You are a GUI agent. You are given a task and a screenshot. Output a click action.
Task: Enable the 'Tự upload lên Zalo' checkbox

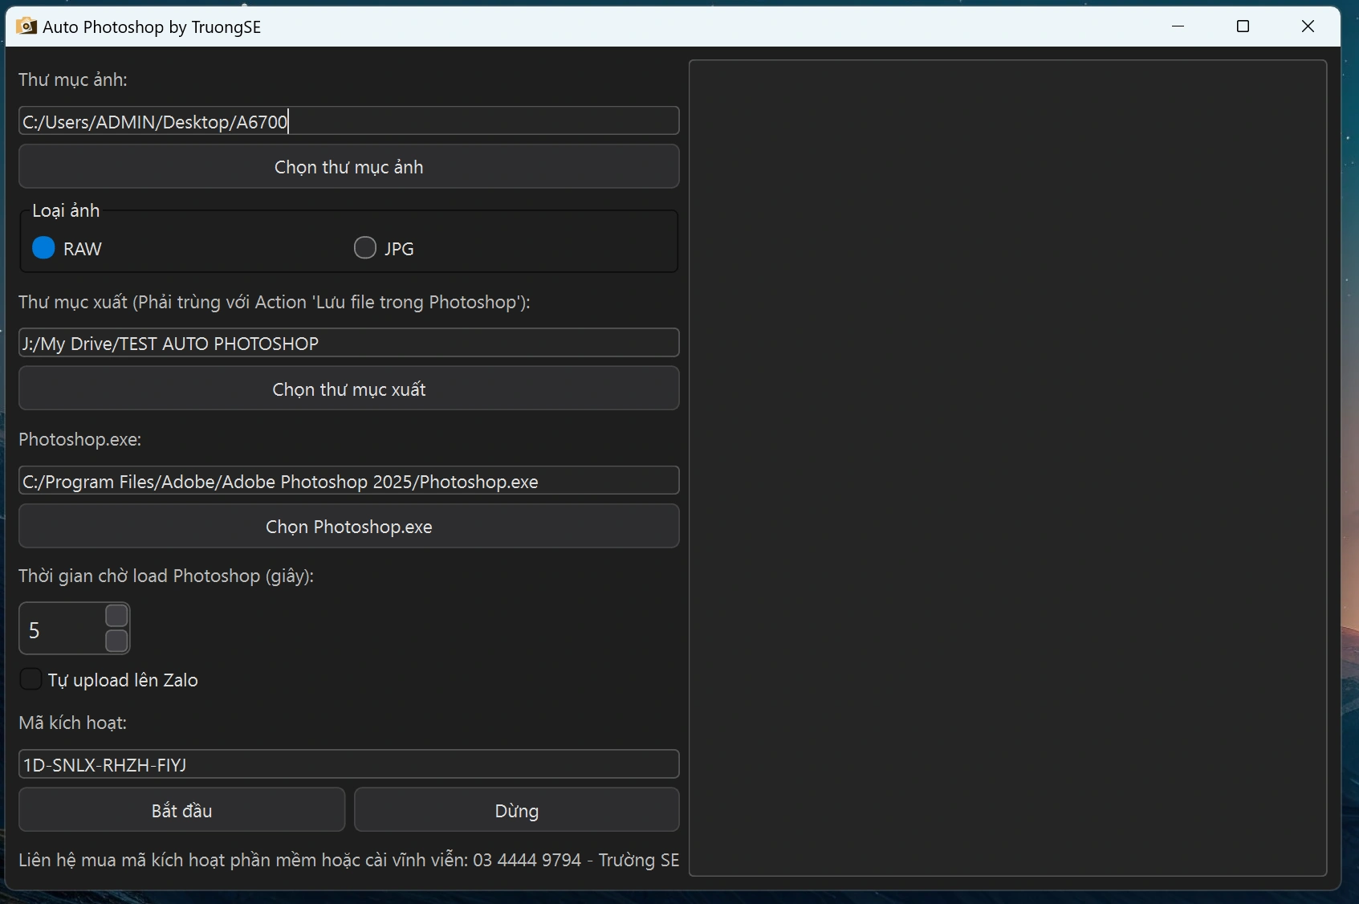pos(31,679)
